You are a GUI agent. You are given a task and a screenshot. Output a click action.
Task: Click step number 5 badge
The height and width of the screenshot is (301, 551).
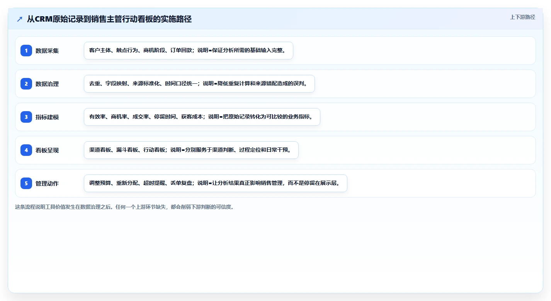coord(26,183)
